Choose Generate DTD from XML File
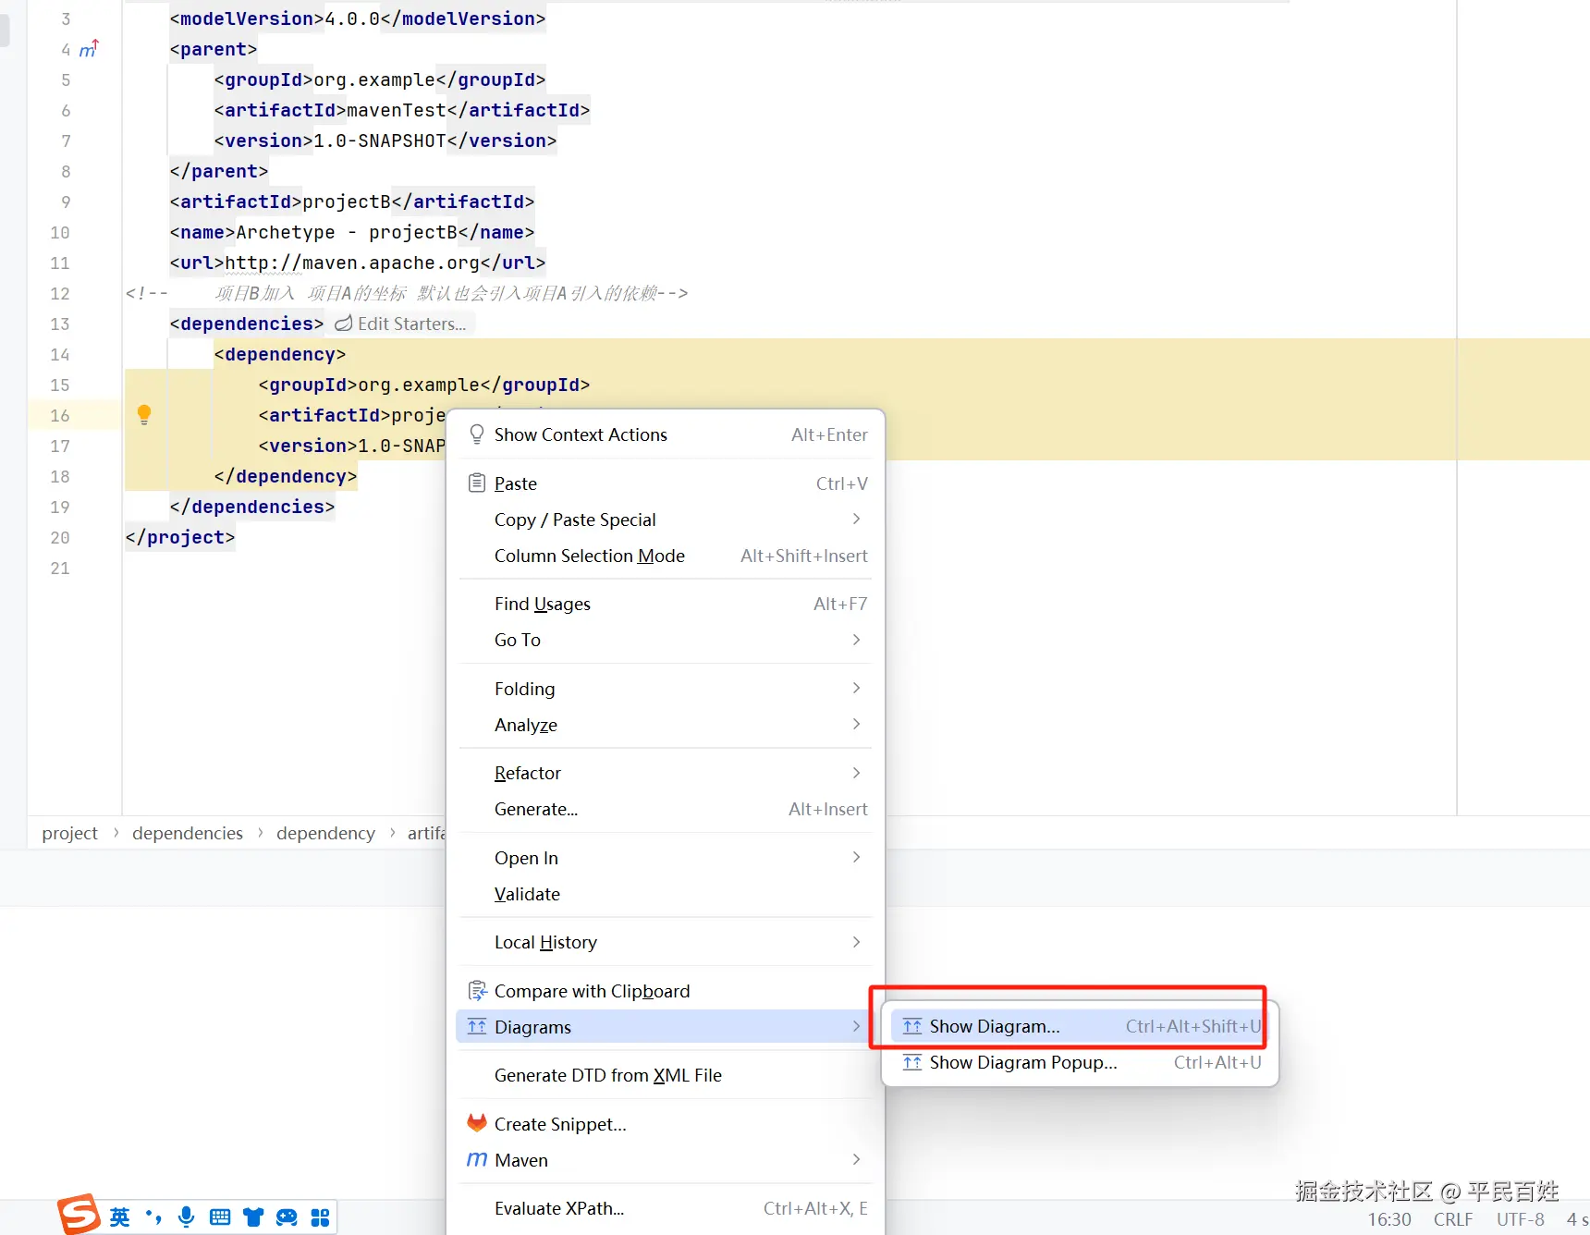 pyautogui.click(x=666, y=1075)
